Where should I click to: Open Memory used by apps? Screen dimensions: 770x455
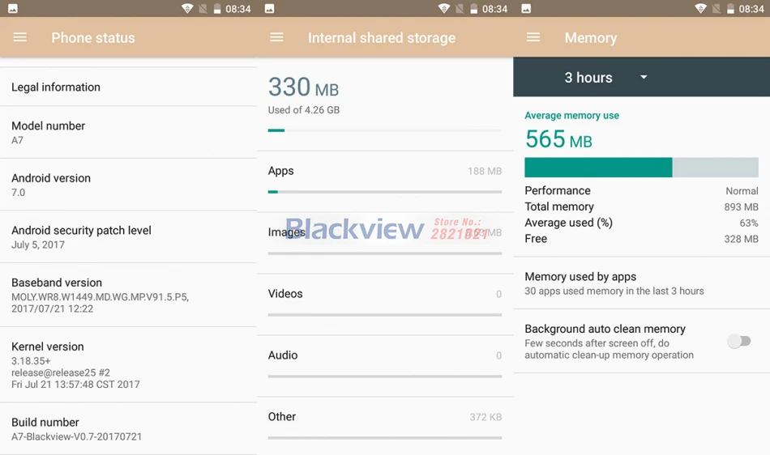pos(641,283)
